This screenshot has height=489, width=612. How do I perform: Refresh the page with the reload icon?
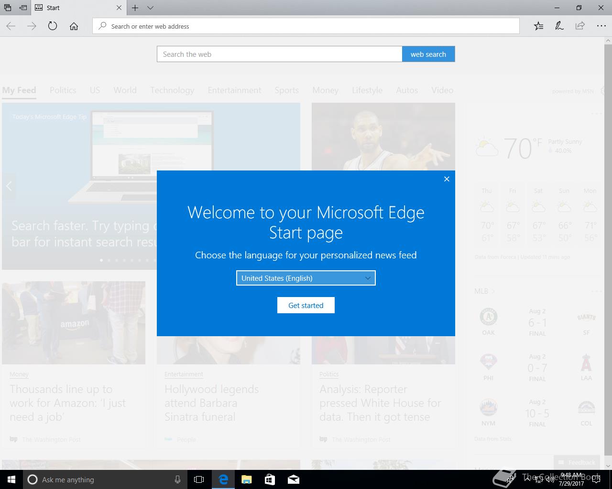pos(53,26)
